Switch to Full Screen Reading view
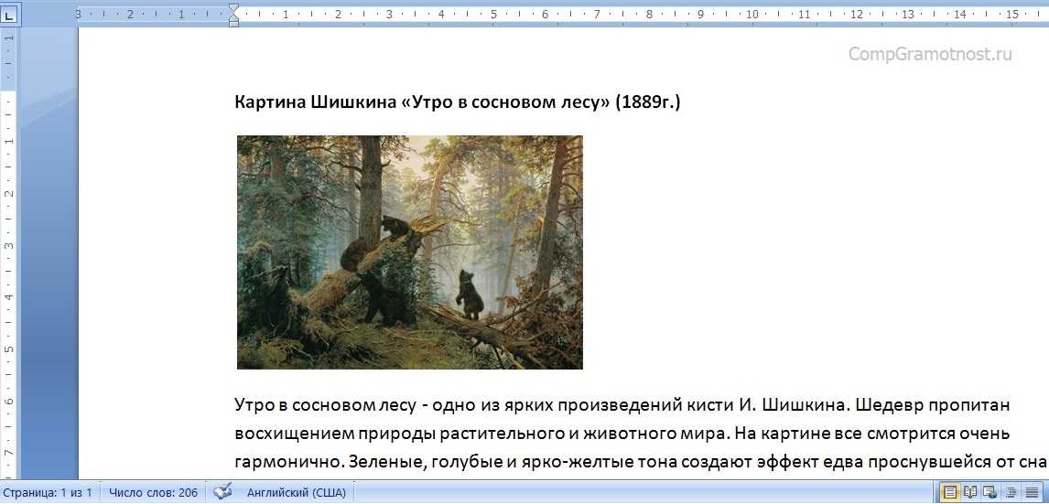The height and width of the screenshot is (504, 1049). (x=970, y=493)
